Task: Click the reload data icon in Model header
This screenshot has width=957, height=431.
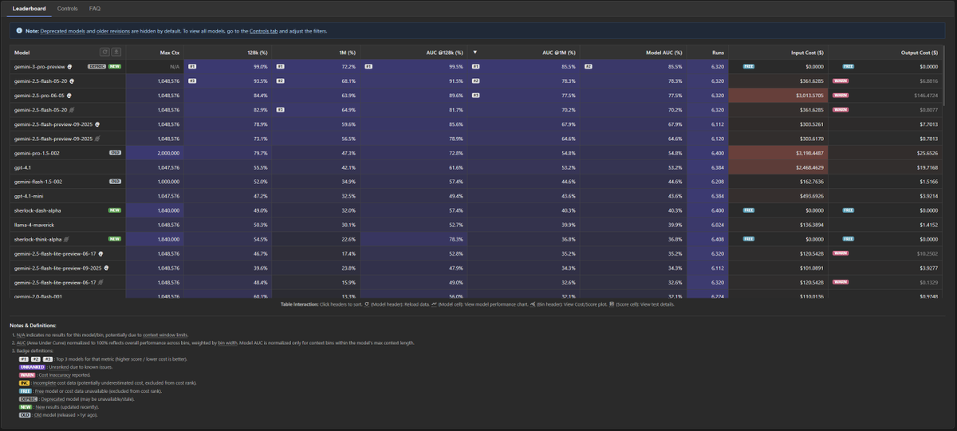Action: pos(104,52)
